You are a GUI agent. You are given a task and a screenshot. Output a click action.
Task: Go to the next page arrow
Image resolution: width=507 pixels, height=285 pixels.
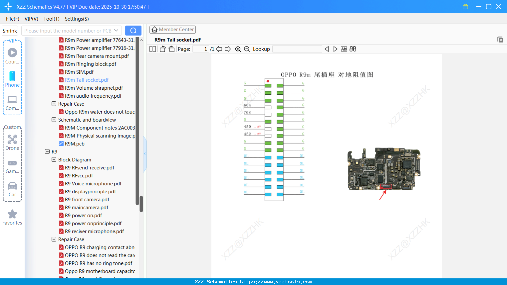click(228, 49)
